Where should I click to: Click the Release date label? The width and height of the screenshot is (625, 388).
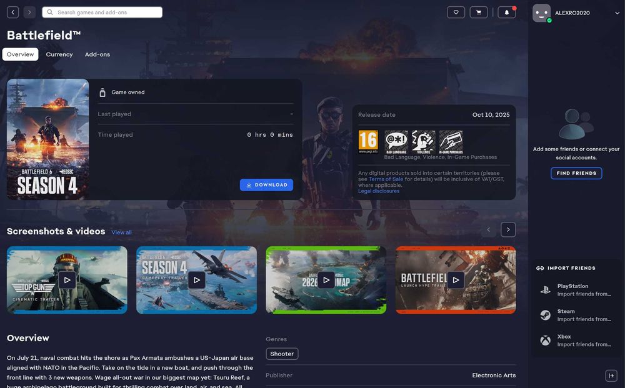(377, 115)
